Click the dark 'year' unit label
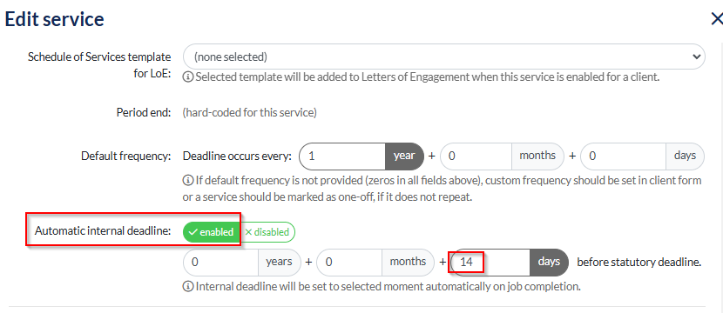The height and width of the screenshot is (313, 723). [x=404, y=156]
